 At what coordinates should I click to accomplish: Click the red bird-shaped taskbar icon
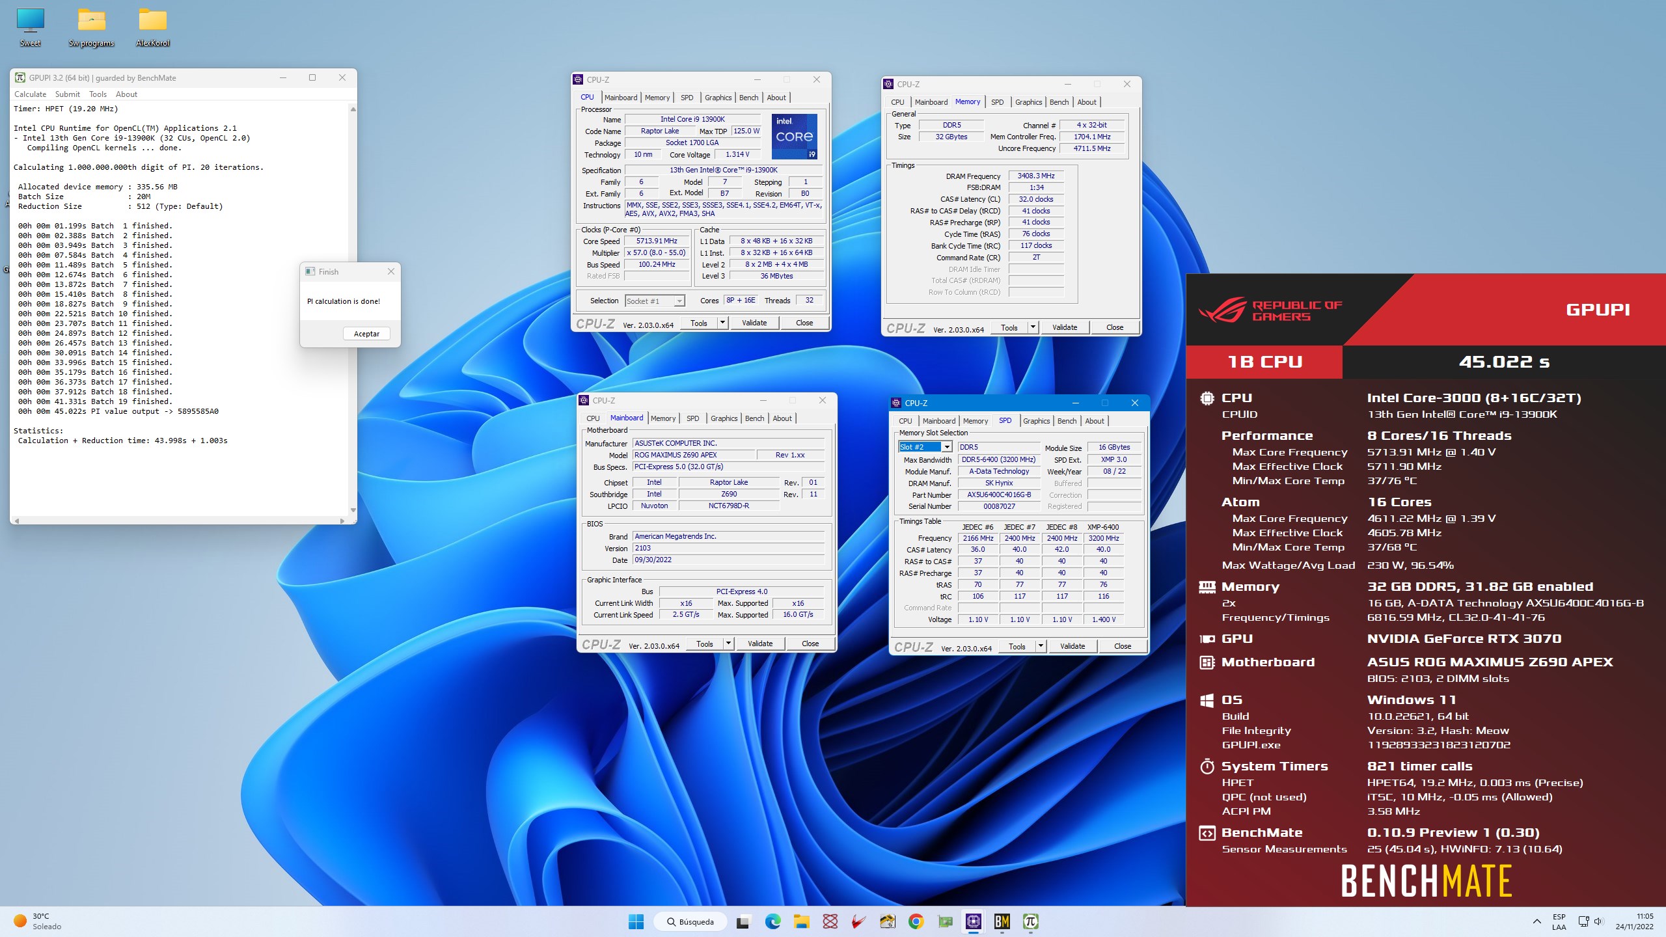click(858, 921)
